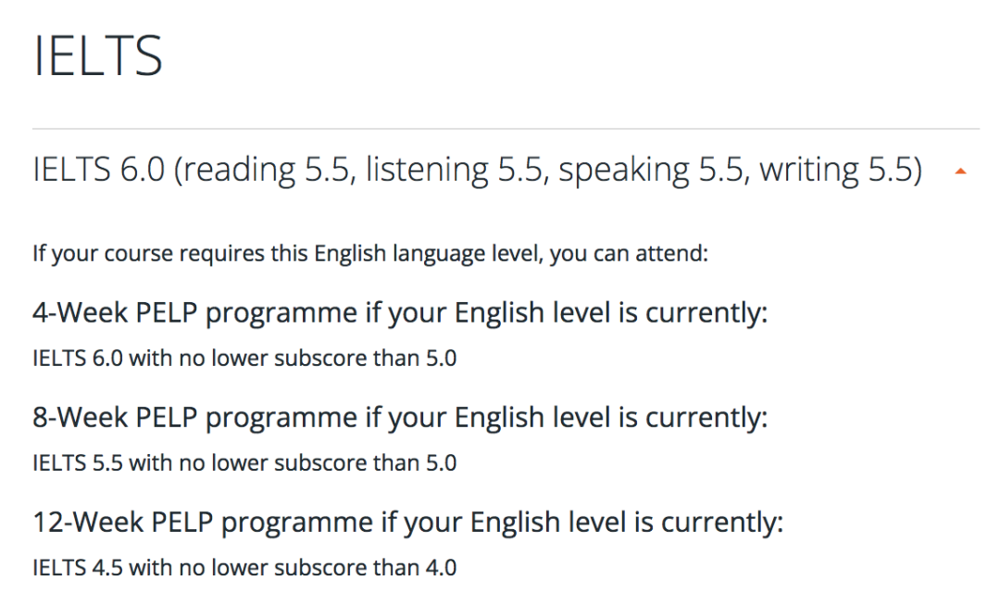1000x606 pixels.
Task: Click "speaking 5.5" in the accordion title
Action: [x=651, y=170]
